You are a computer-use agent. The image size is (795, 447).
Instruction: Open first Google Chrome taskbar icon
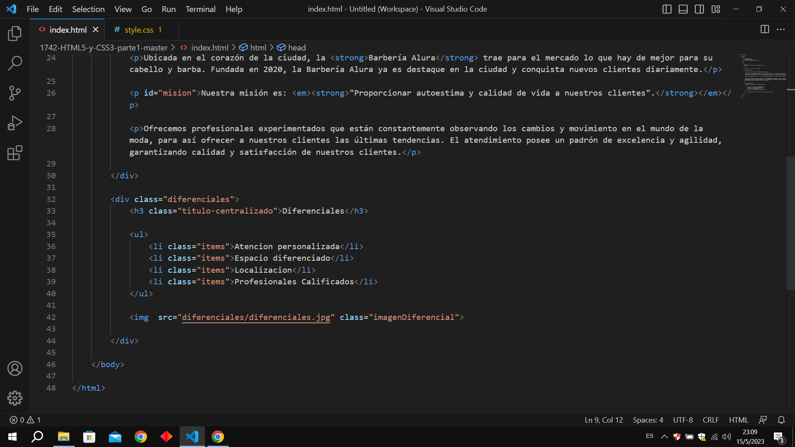click(141, 437)
